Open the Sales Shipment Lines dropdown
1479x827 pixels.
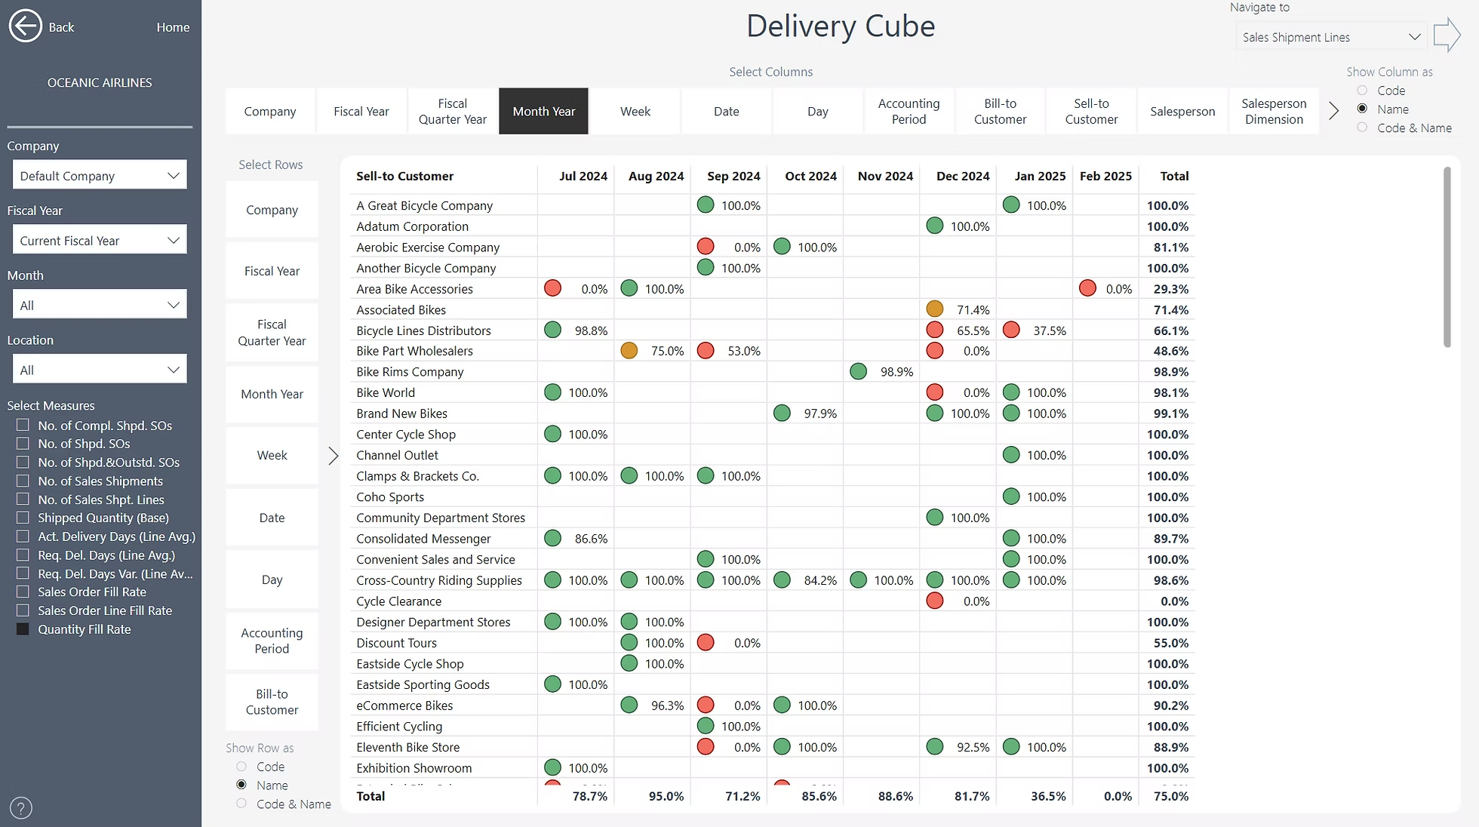pyautogui.click(x=1330, y=36)
